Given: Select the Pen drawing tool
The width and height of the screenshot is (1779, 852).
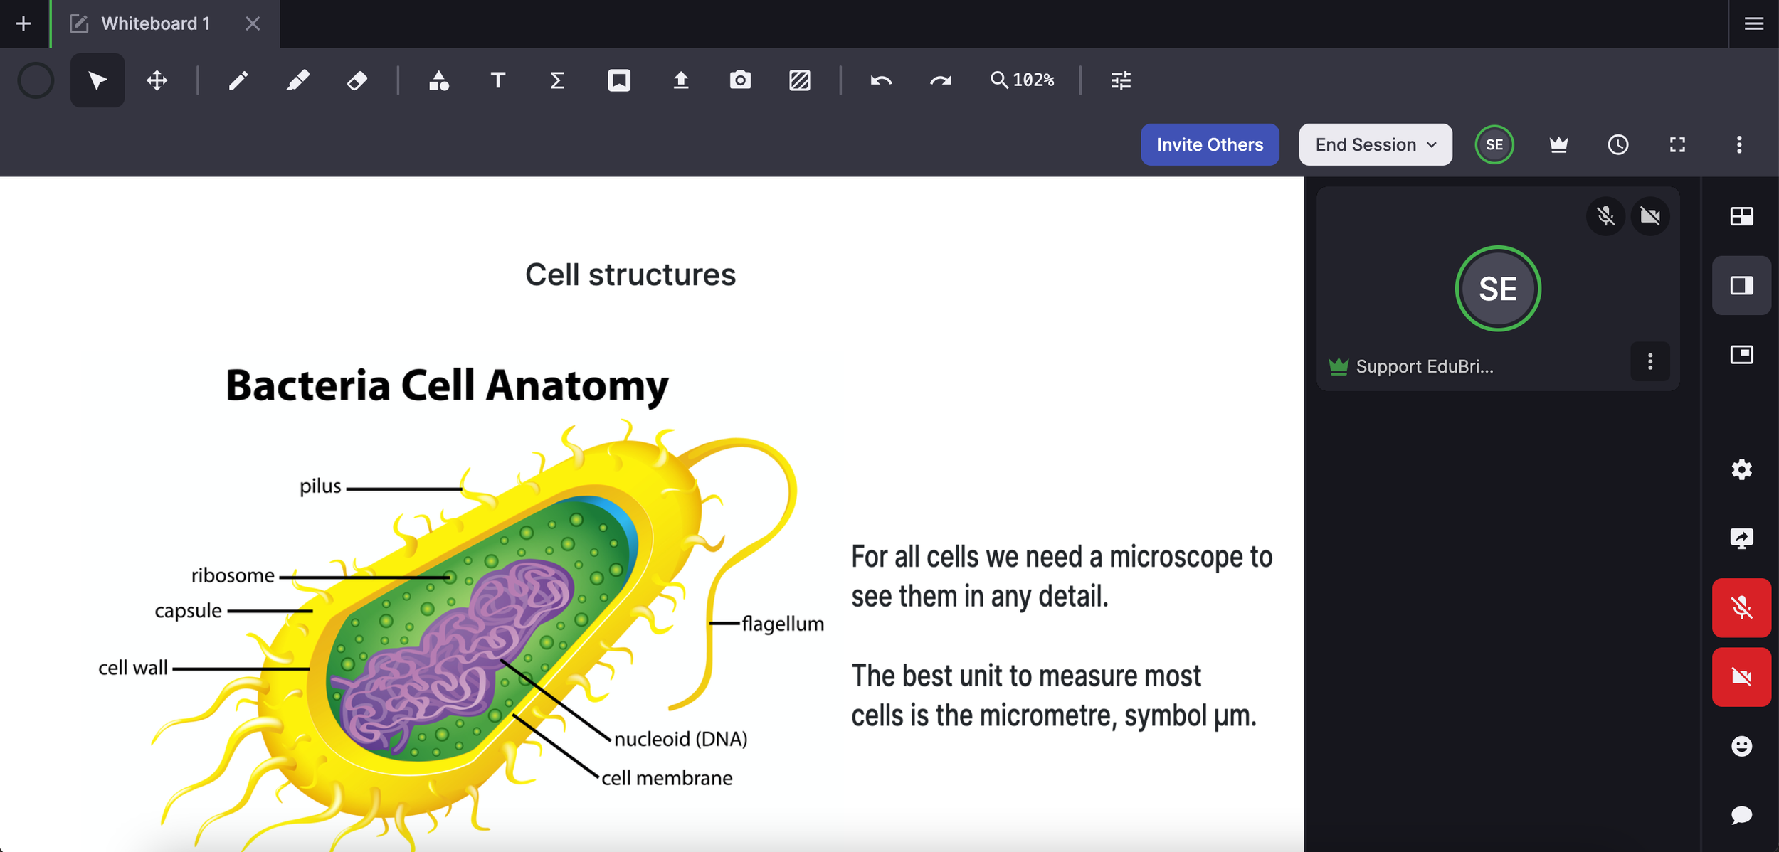Looking at the screenshot, I should (x=238, y=80).
